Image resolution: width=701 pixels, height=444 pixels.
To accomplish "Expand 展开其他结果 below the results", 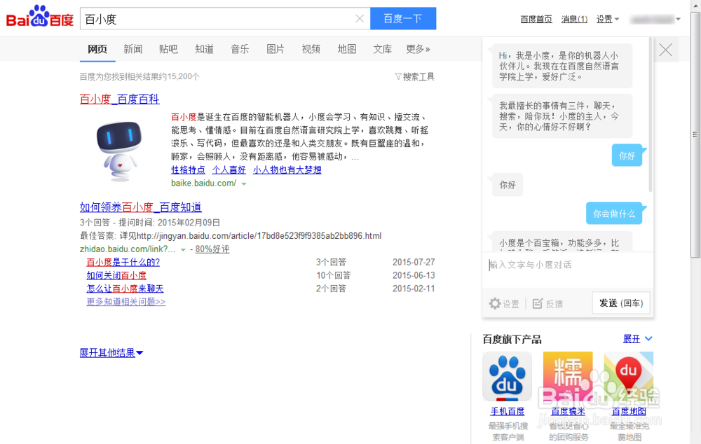I will coord(111,352).
